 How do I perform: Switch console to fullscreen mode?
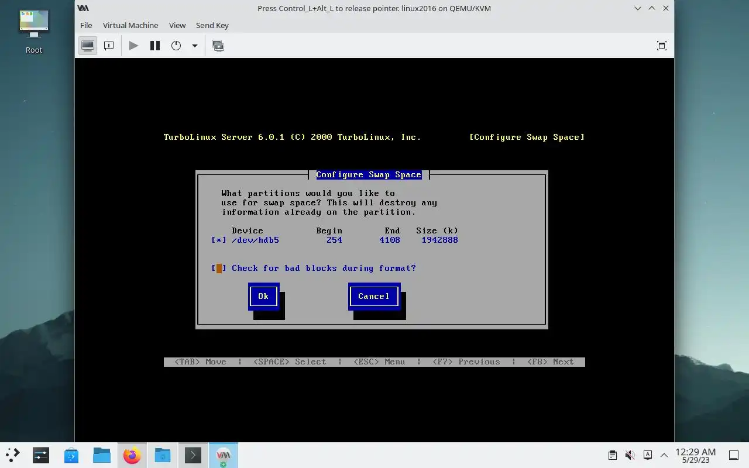tap(662, 46)
